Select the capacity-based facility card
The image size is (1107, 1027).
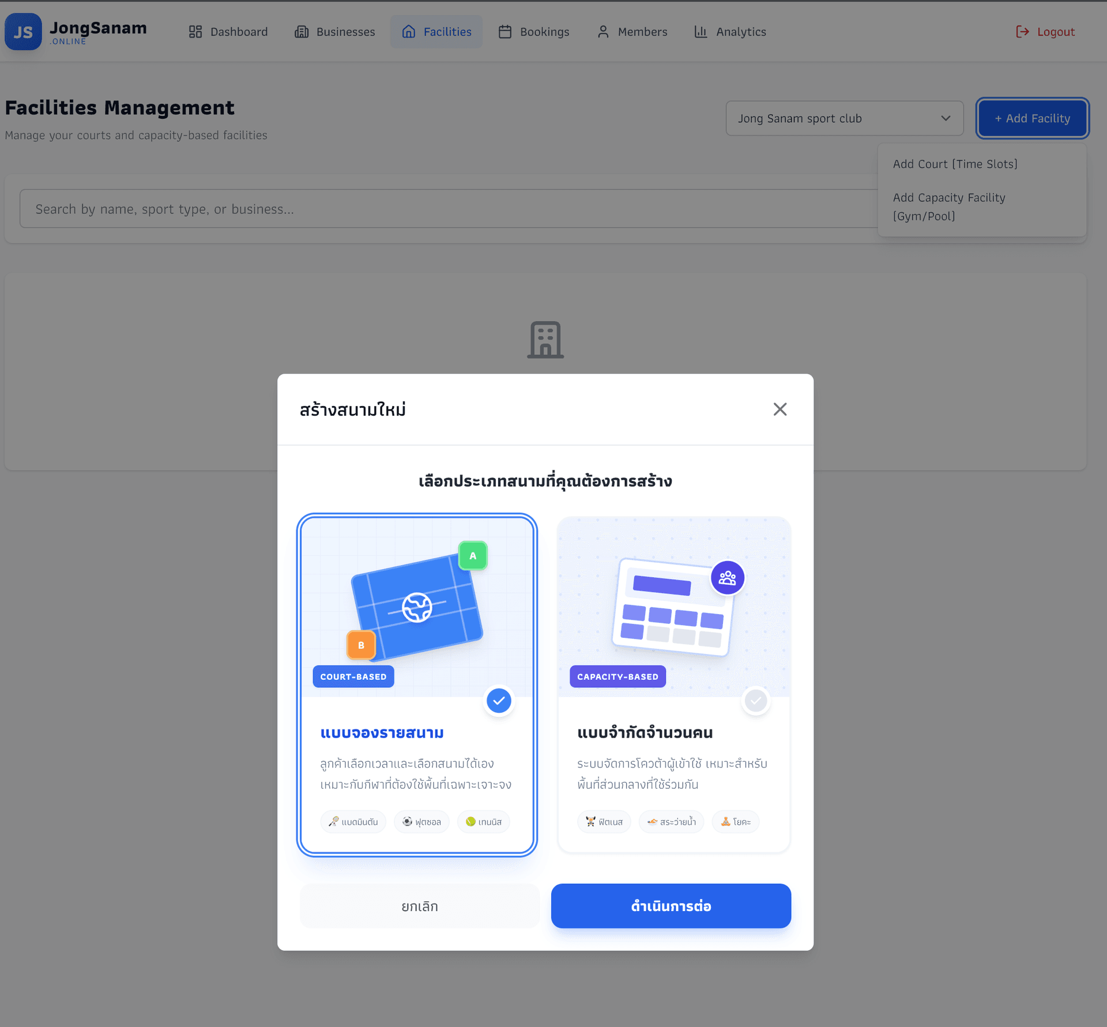tap(673, 683)
